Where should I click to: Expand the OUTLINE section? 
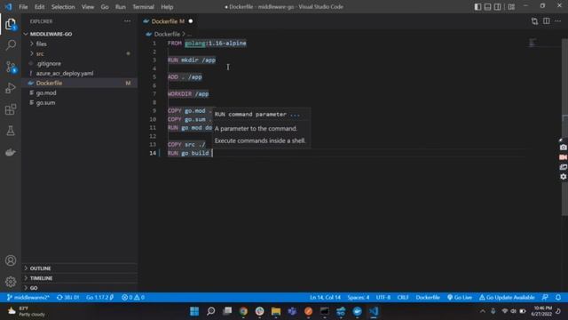[x=40, y=268]
